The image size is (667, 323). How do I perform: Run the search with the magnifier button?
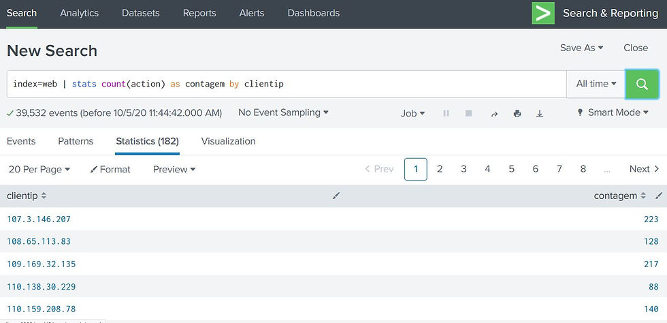(x=641, y=84)
